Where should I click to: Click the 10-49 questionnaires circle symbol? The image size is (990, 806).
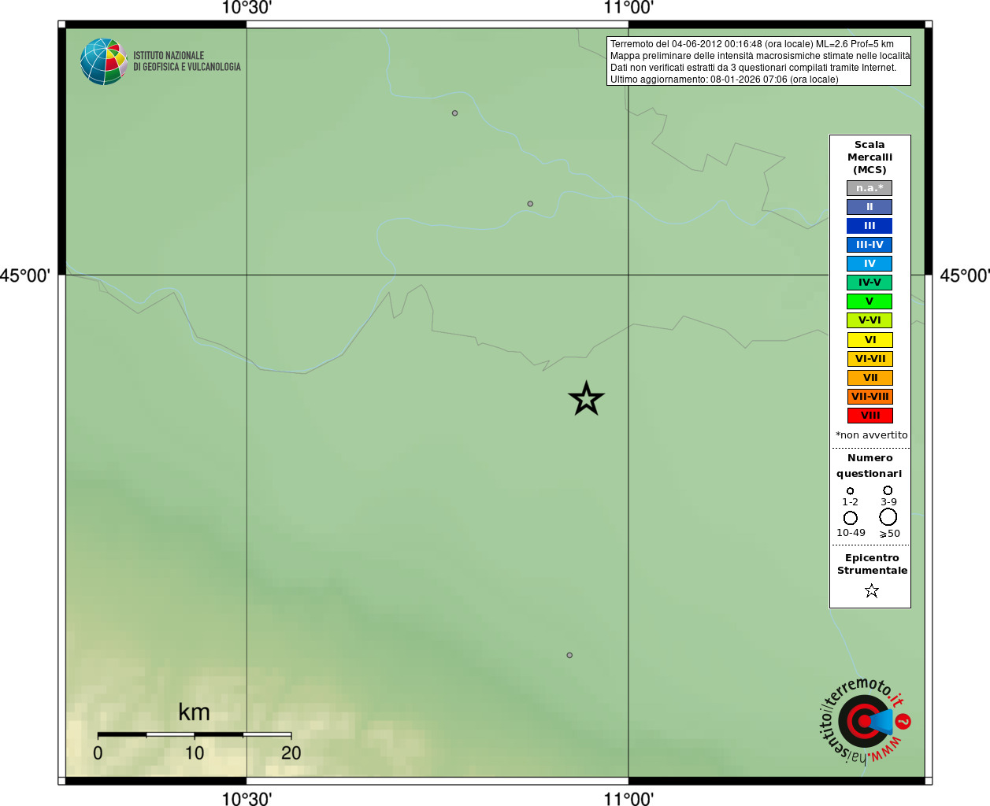click(x=851, y=518)
